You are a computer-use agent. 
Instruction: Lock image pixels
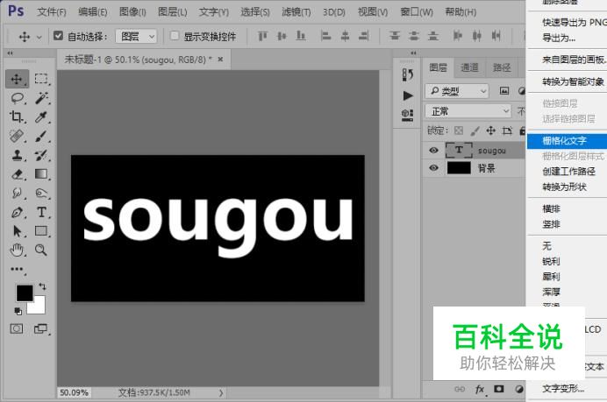(475, 130)
